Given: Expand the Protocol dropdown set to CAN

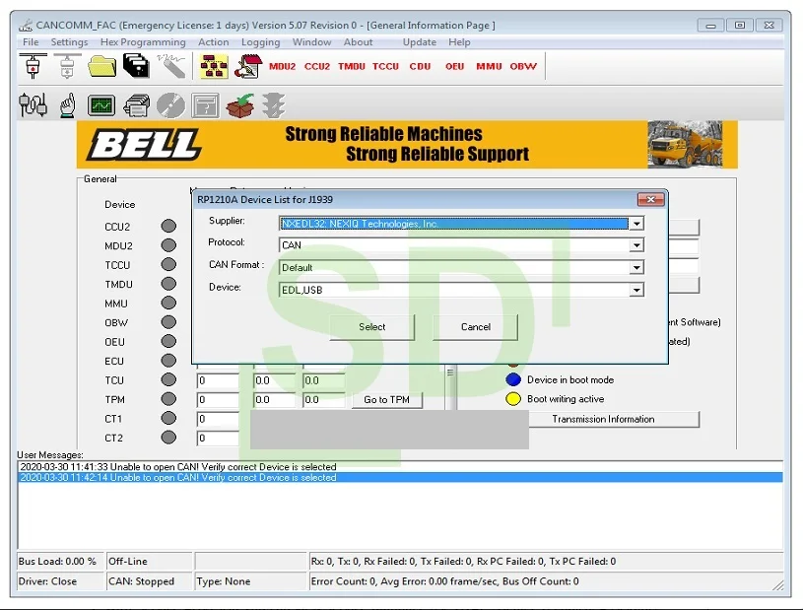Looking at the screenshot, I should tap(636, 245).
